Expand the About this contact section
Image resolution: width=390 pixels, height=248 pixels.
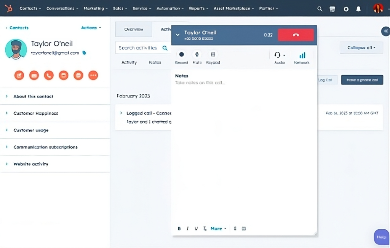(x=33, y=97)
